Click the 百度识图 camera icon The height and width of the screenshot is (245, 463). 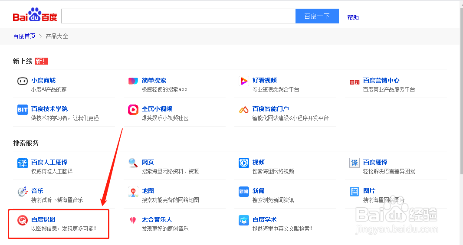pyautogui.click(x=23, y=220)
